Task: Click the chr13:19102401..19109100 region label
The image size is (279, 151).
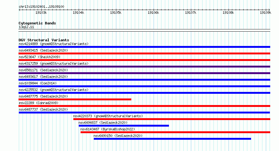Action: point(41,7)
